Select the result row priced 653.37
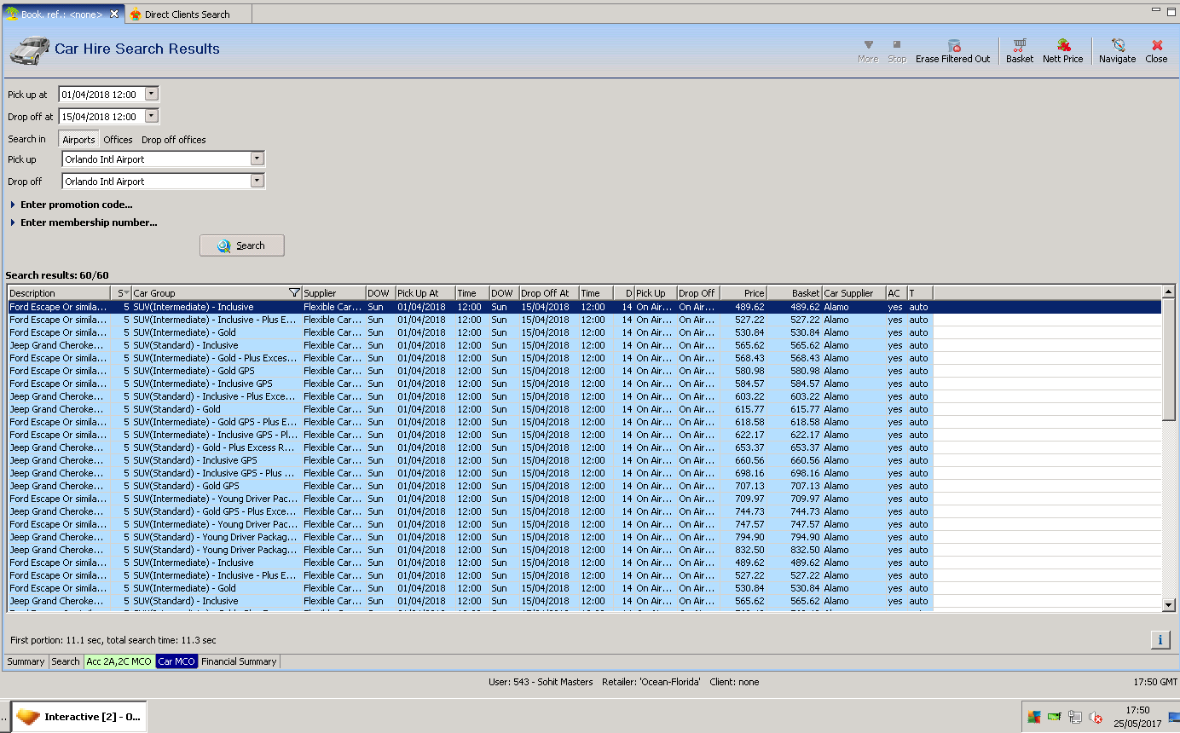Image resolution: width=1180 pixels, height=733 pixels. tap(585, 447)
